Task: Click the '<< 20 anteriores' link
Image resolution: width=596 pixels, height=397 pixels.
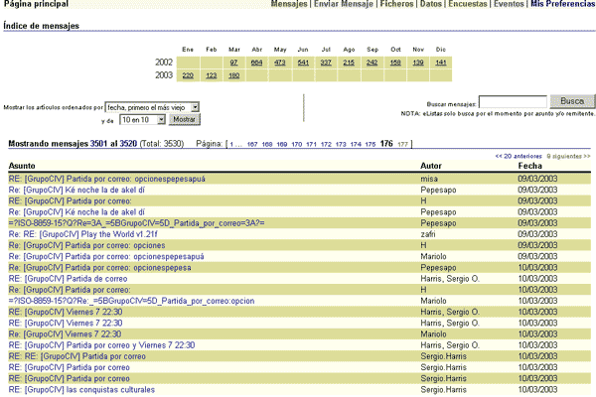Action: pos(517,156)
